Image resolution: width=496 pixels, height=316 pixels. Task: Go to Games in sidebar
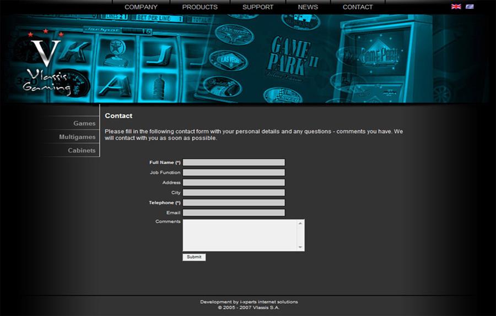click(84, 123)
